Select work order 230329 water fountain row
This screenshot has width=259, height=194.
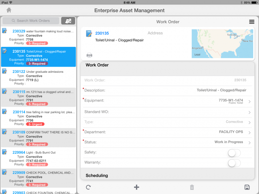point(38,37)
